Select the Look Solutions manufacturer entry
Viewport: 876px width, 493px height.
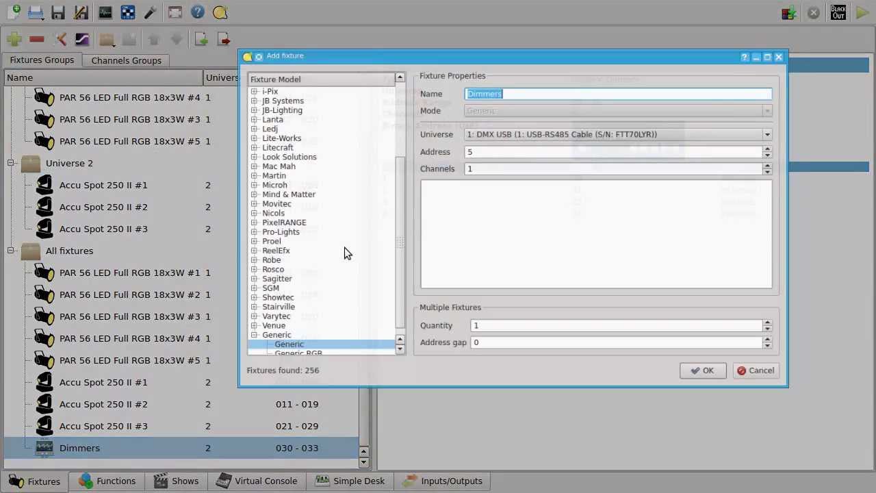pyautogui.click(x=289, y=157)
